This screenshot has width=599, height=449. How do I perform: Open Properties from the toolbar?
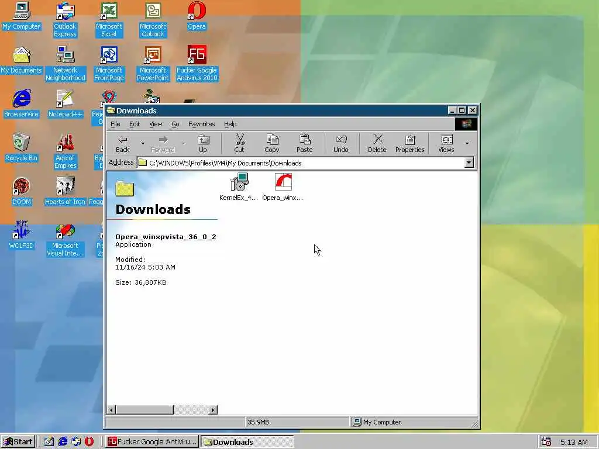pyautogui.click(x=409, y=144)
